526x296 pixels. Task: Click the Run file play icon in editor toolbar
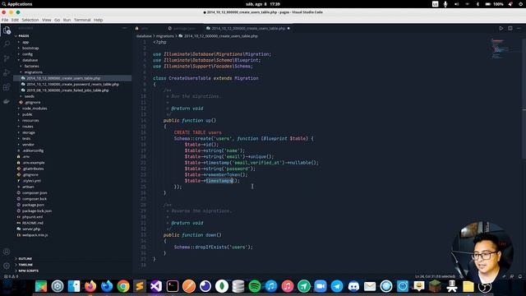[x=501, y=28]
